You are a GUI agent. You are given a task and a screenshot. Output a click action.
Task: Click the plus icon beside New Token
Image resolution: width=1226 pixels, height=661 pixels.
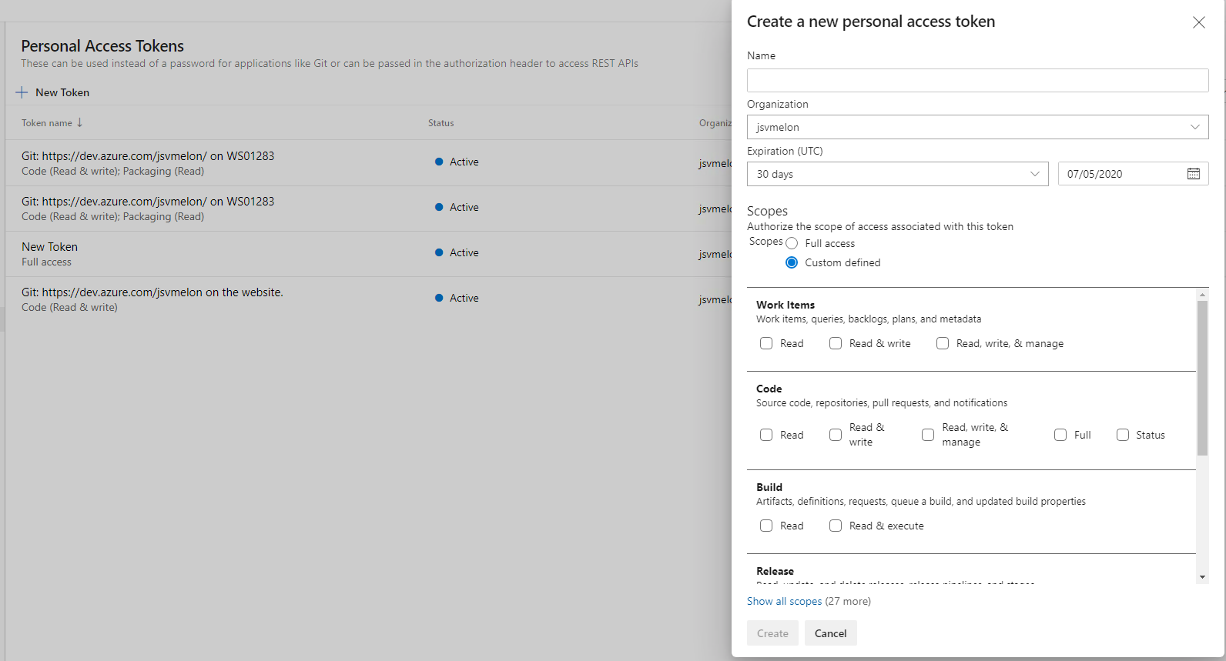22,92
